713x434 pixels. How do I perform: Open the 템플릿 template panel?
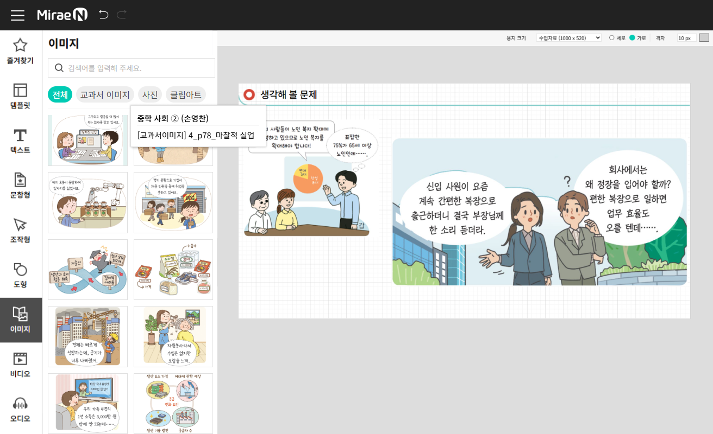pos(21,97)
